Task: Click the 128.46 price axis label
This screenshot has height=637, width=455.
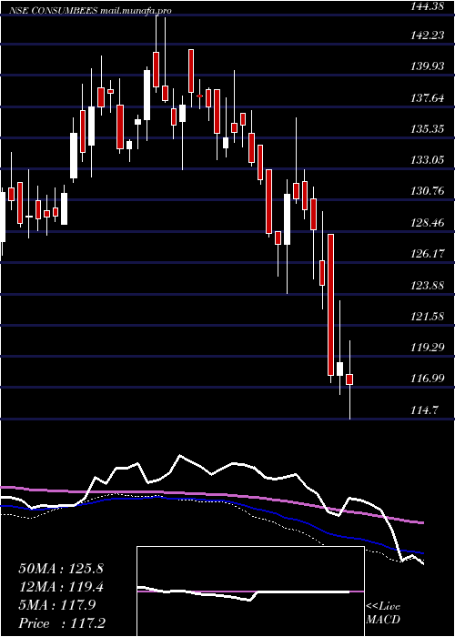Action: tap(428, 223)
